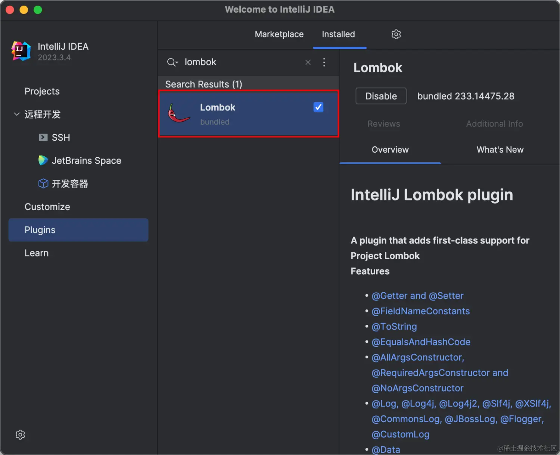Open the Learn section
This screenshot has width=560, height=455.
point(37,253)
